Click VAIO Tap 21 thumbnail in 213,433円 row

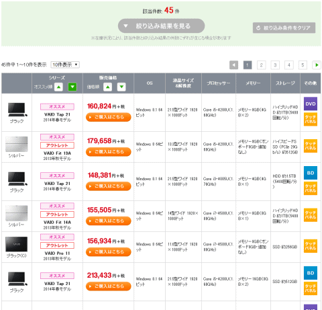[17, 278]
